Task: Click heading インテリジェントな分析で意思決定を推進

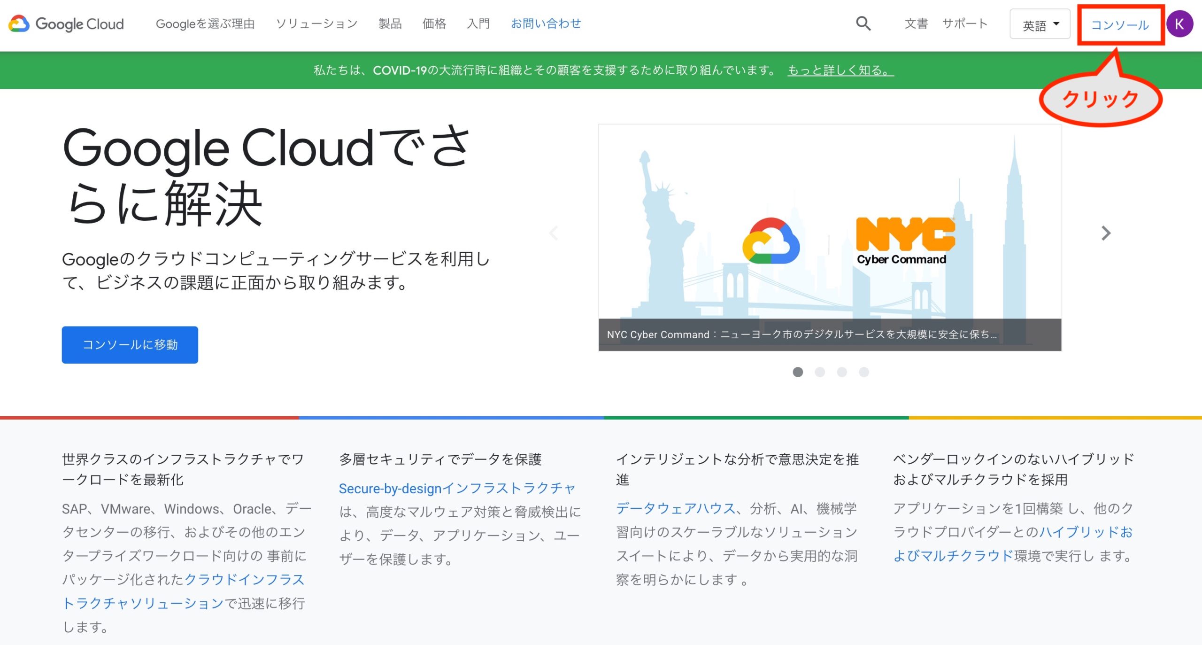Action: [737, 469]
